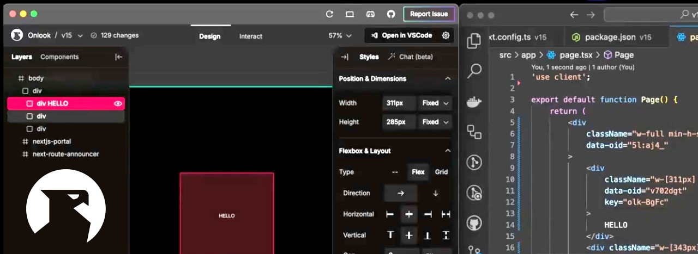This screenshot has height=254, width=698.
Task: Set layout Type to Flex
Action: [418, 172]
